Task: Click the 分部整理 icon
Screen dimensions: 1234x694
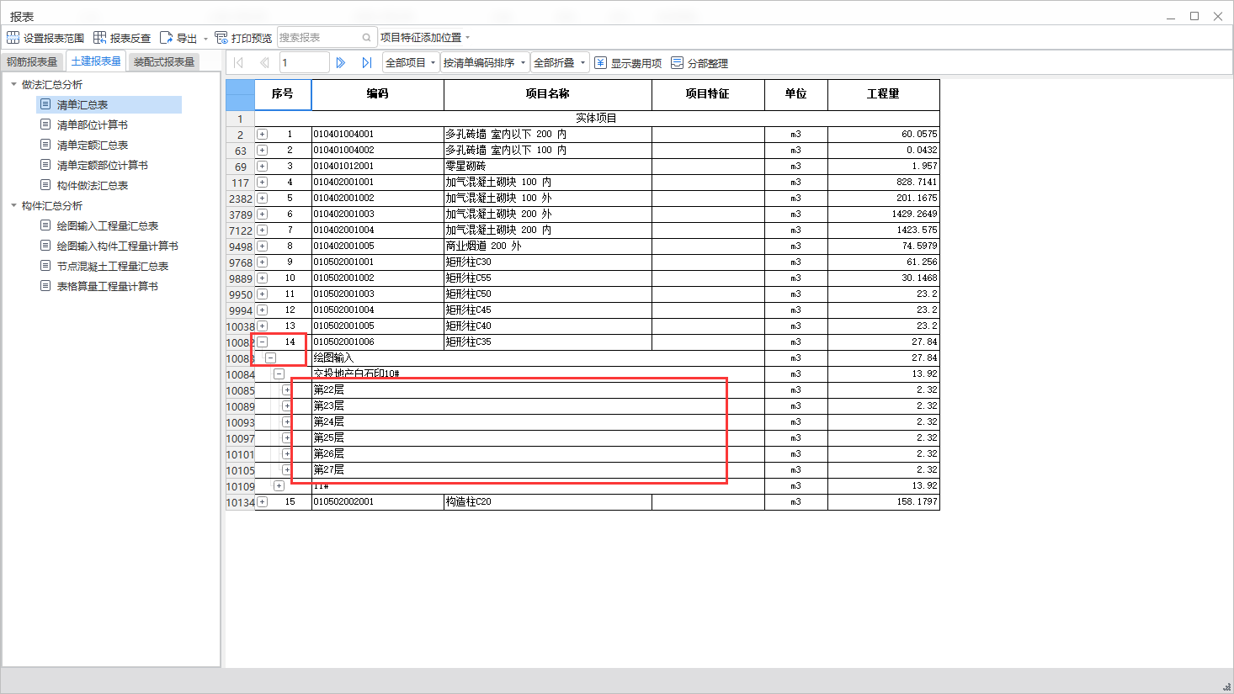Action: 677,63
